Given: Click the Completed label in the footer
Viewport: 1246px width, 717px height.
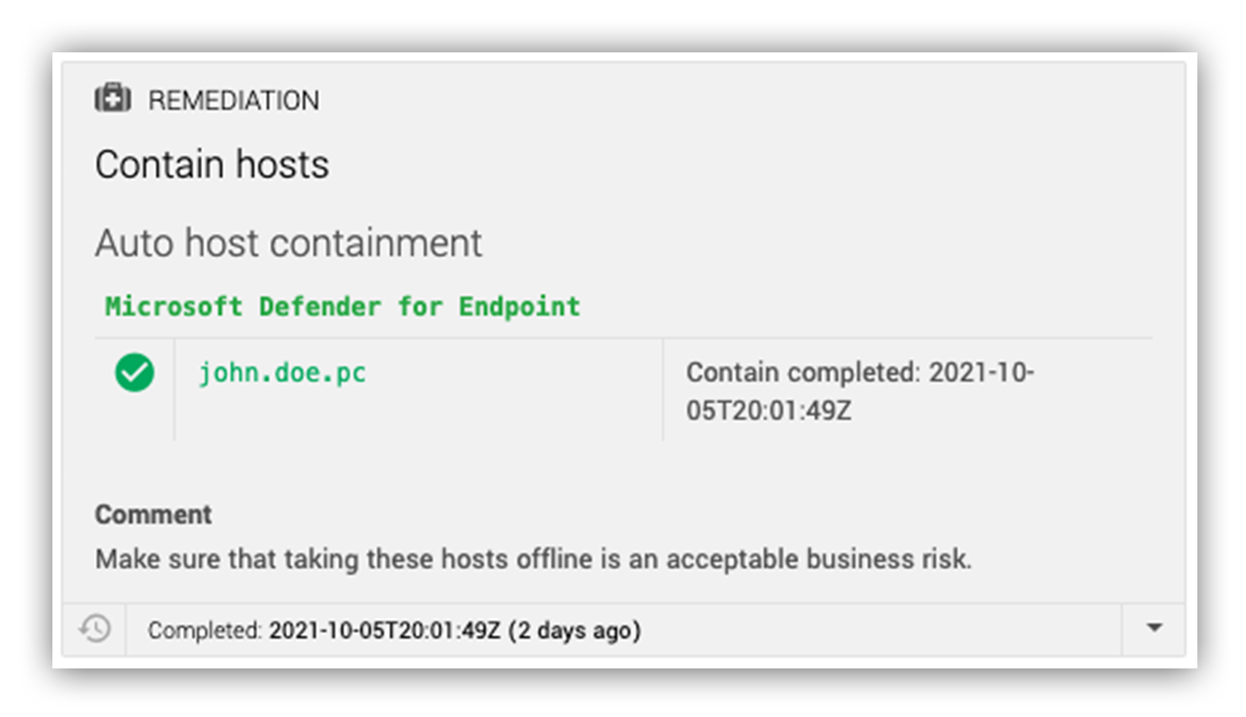Looking at the screenshot, I should (205, 630).
